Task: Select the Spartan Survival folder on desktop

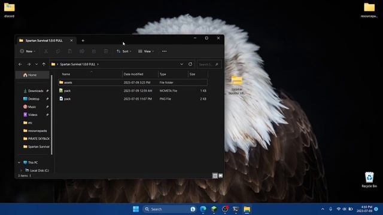Action: pyautogui.click(x=236, y=85)
